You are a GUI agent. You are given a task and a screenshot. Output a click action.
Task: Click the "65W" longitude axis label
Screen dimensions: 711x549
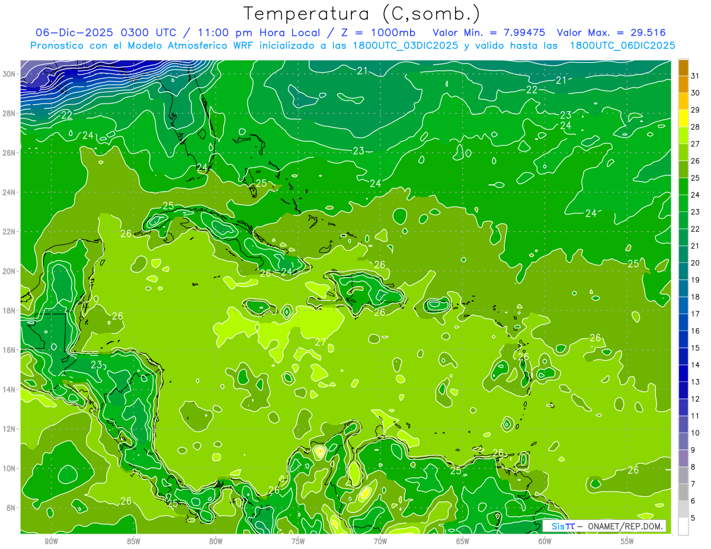click(x=463, y=541)
